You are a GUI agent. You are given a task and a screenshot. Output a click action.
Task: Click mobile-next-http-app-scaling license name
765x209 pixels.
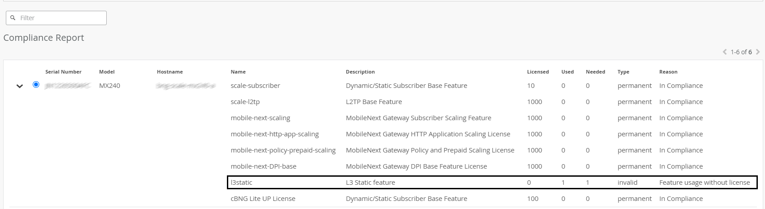click(x=274, y=134)
